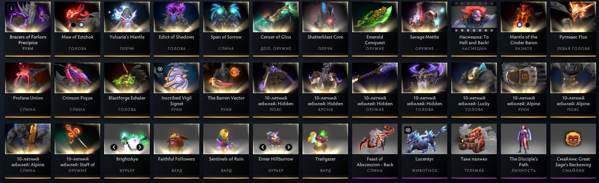599x183 pixels.
Task: Select white style dot on Maw of Eztzhok
Action: coord(81,25)
